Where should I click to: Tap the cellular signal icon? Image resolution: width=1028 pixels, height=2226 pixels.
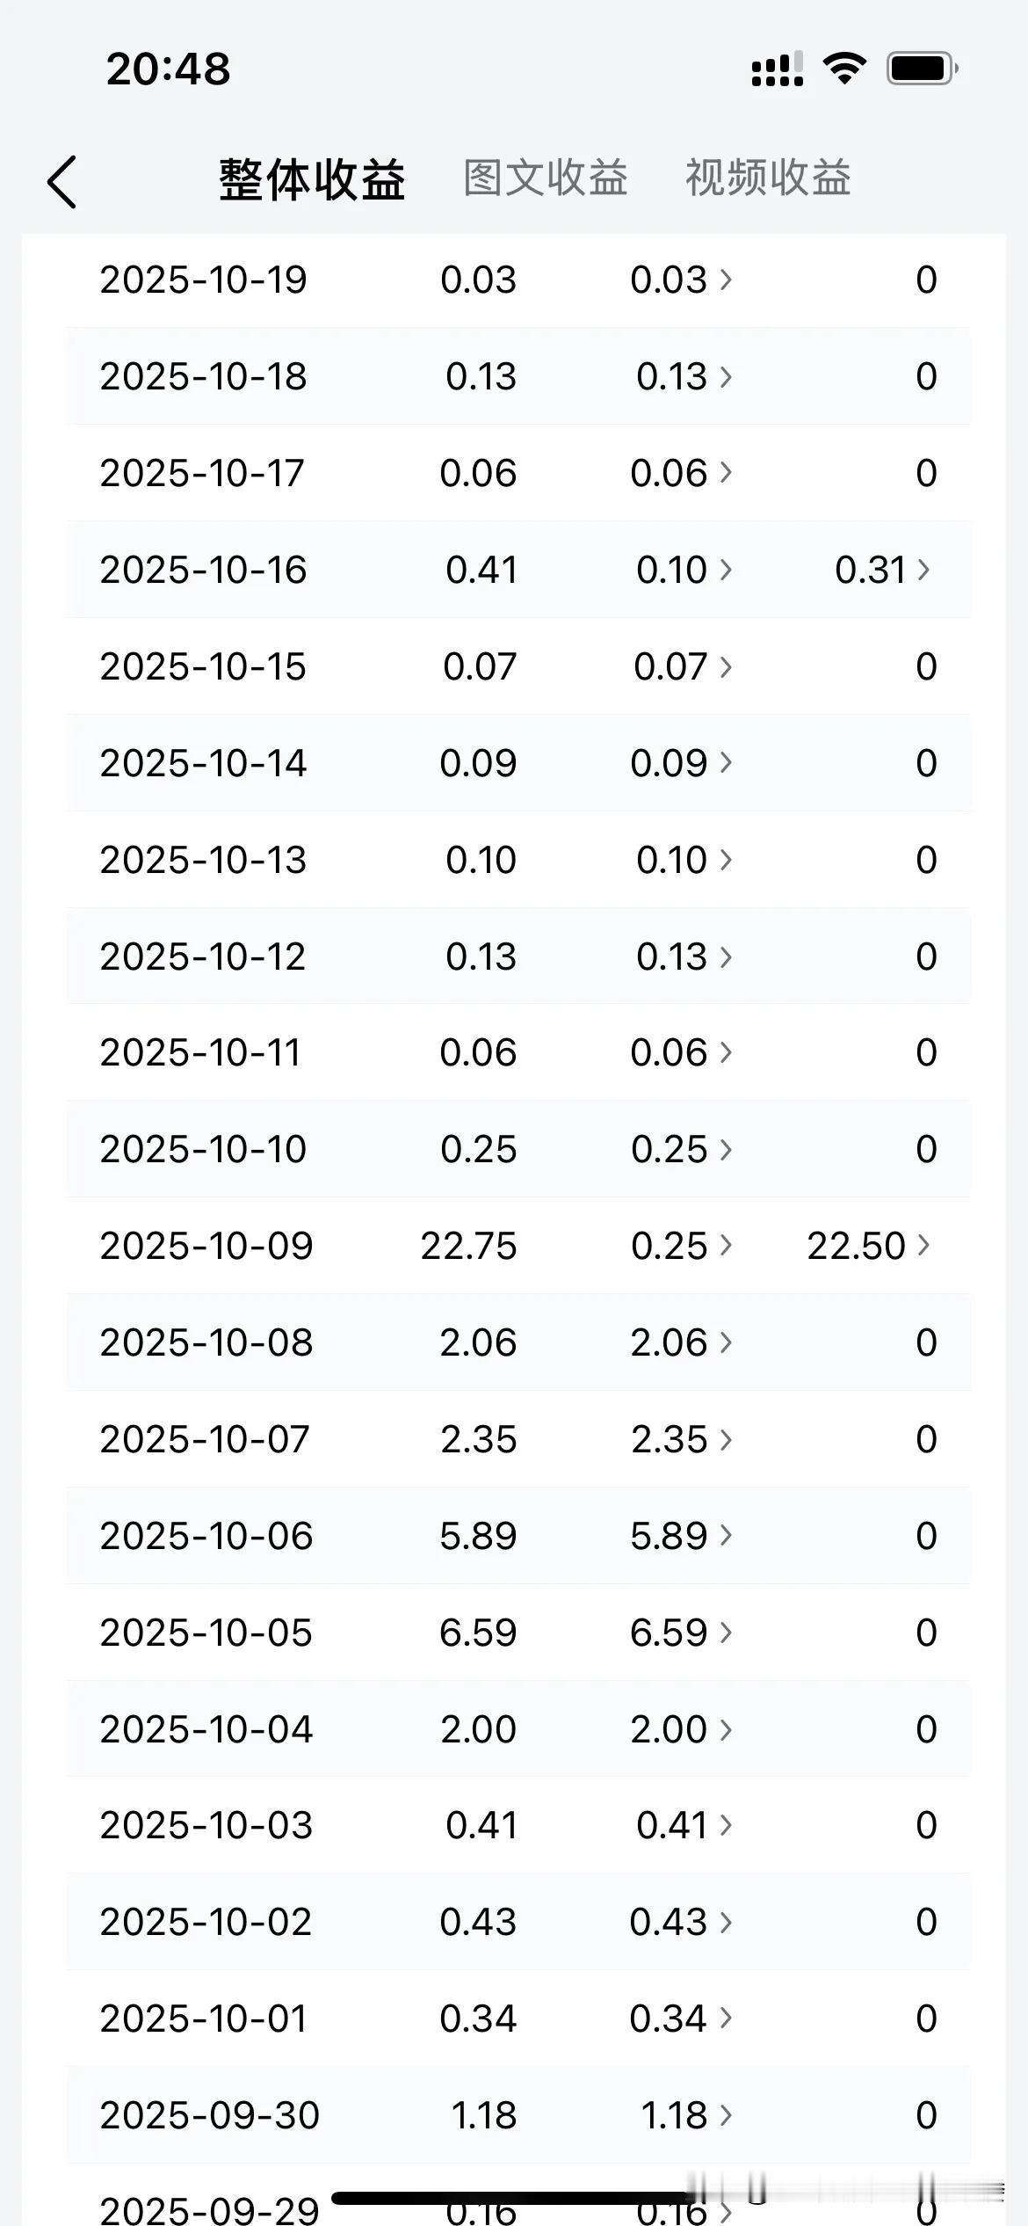[x=777, y=69]
